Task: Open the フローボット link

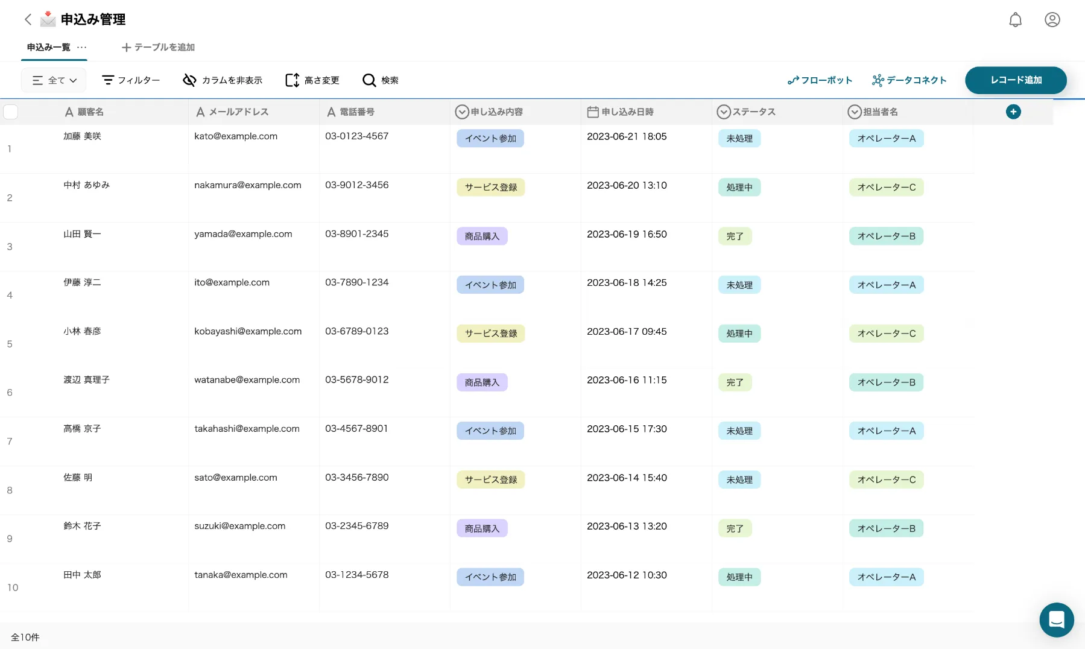Action: coord(820,80)
